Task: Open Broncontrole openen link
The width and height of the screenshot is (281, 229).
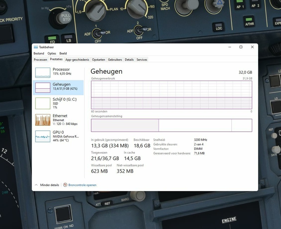Action: point(82,185)
